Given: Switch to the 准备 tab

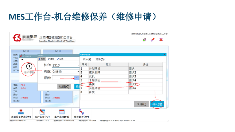Looking at the screenshot, I should [x=51, y=59].
